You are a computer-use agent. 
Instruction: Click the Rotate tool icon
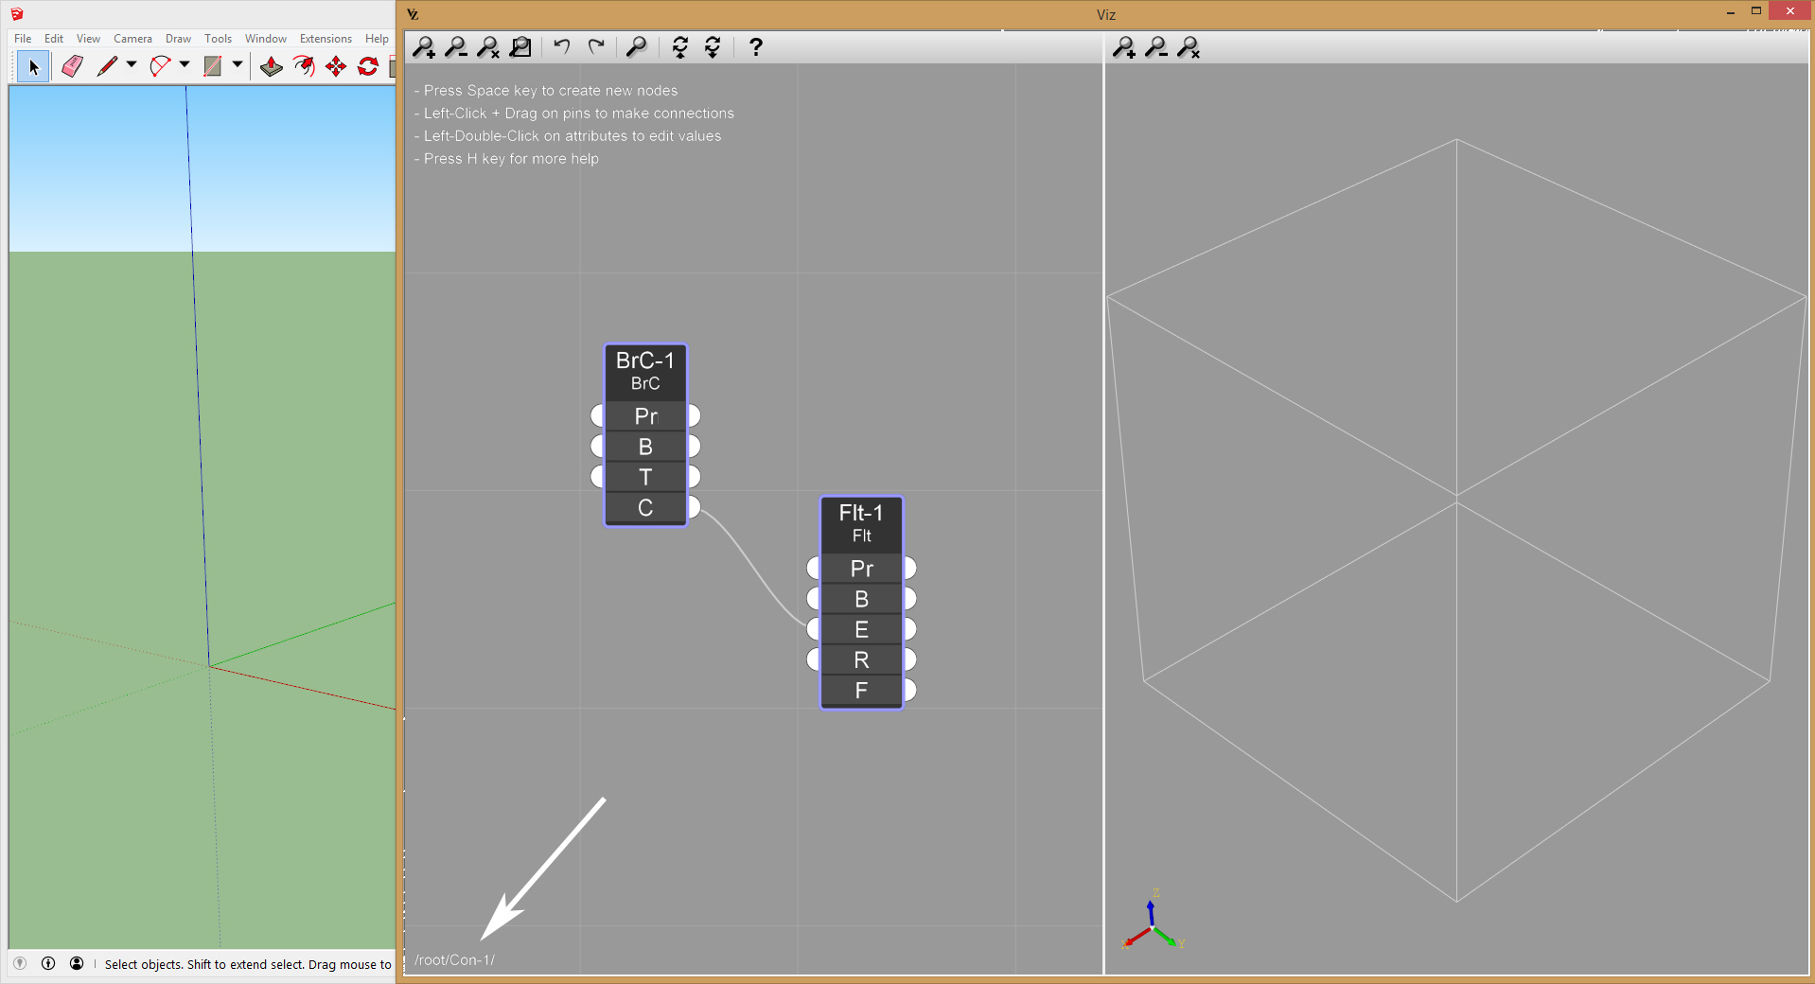[368, 66]
